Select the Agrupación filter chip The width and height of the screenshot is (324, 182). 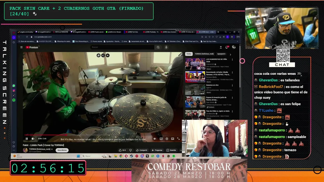click(222, 54)
